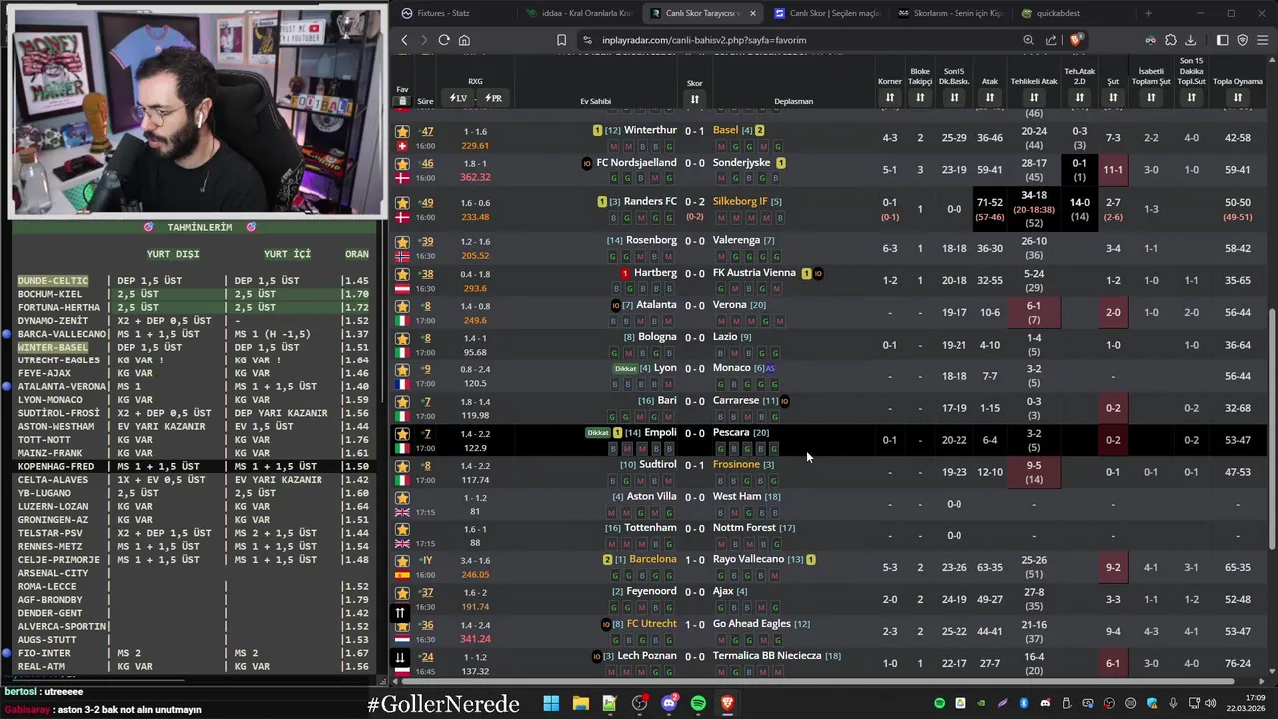Open browser downloads icon
The image size is (1278, 719).
point(1190,40)
